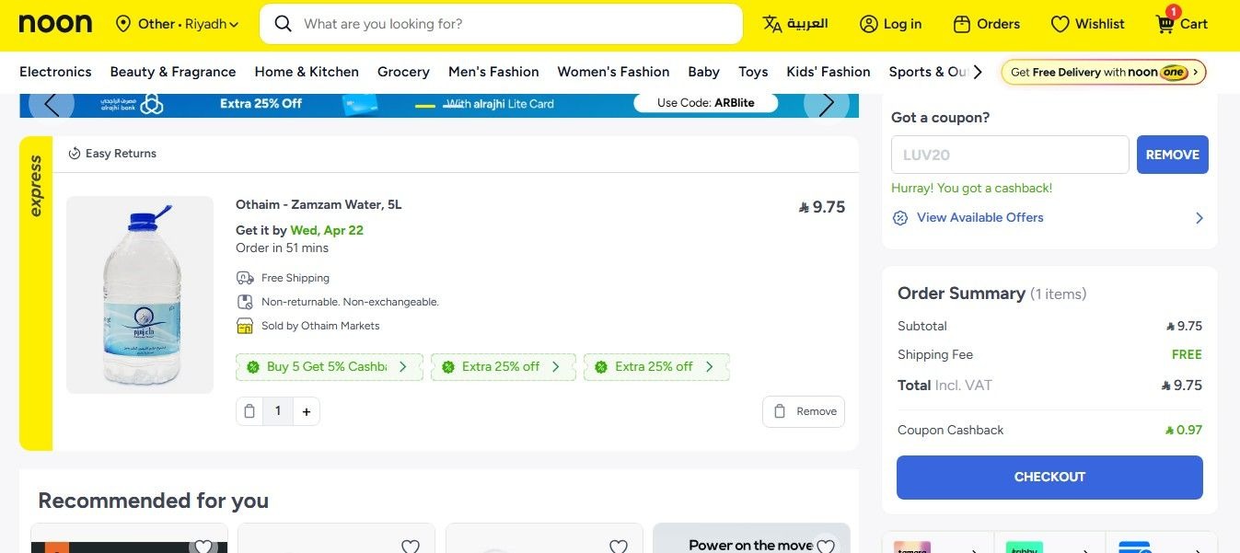Click the FREE shipping fee text
The height and width of the screenshot is (553, 1240).
[1187, 354]
